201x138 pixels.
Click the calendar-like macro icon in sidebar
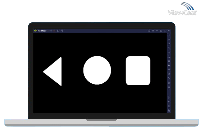point(169,65)
